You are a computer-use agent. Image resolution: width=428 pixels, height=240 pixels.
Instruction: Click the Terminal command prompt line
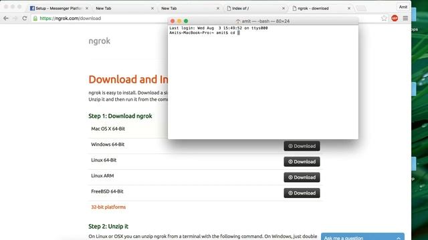(x=205, y=33)
